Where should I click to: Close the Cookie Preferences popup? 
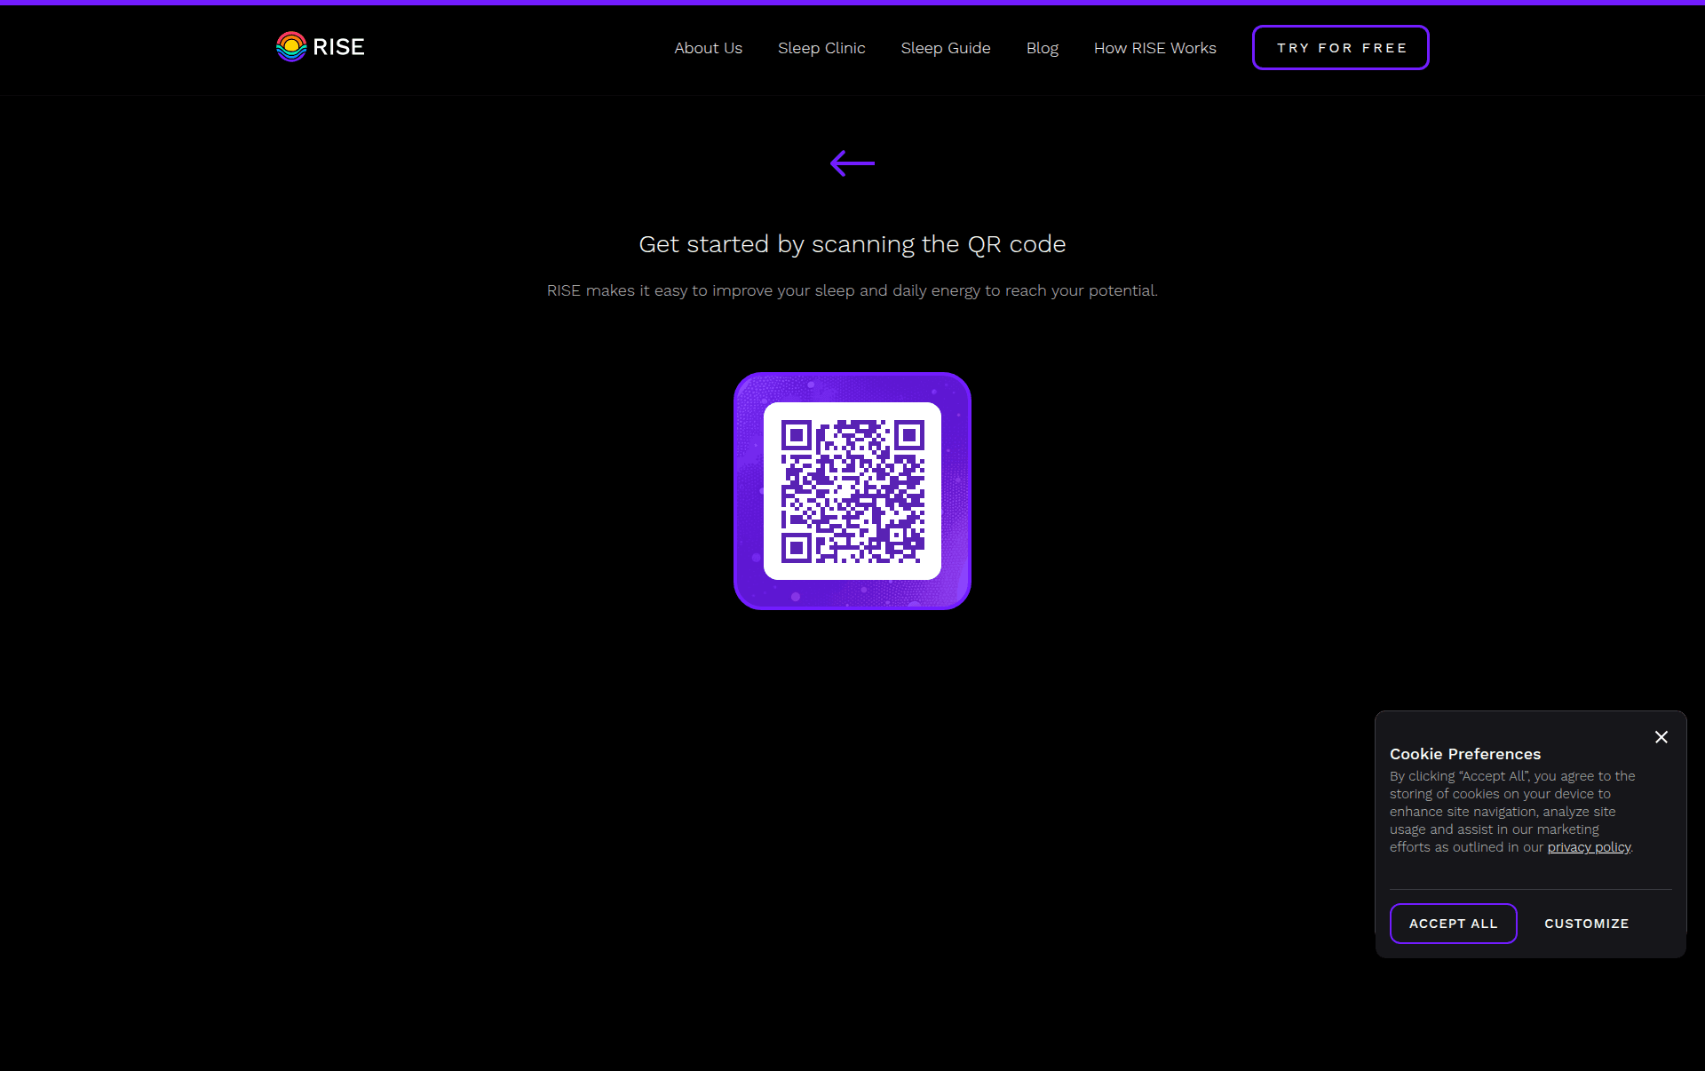pos(1661,737)
